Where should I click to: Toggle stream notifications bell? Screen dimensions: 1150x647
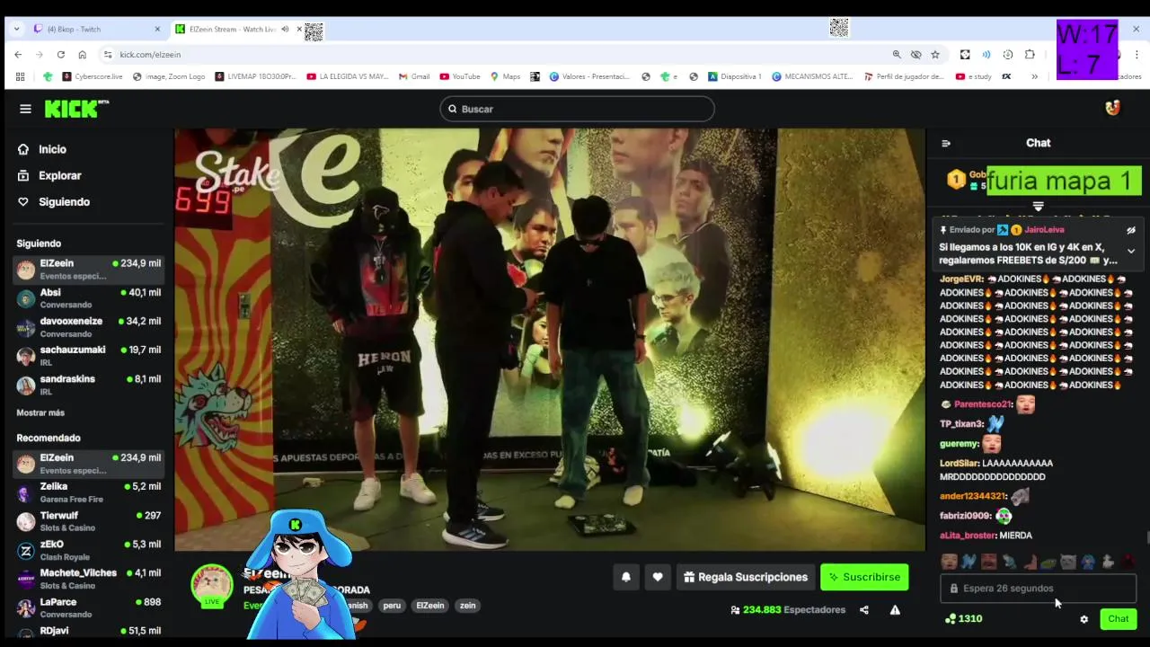coord(626,577)
